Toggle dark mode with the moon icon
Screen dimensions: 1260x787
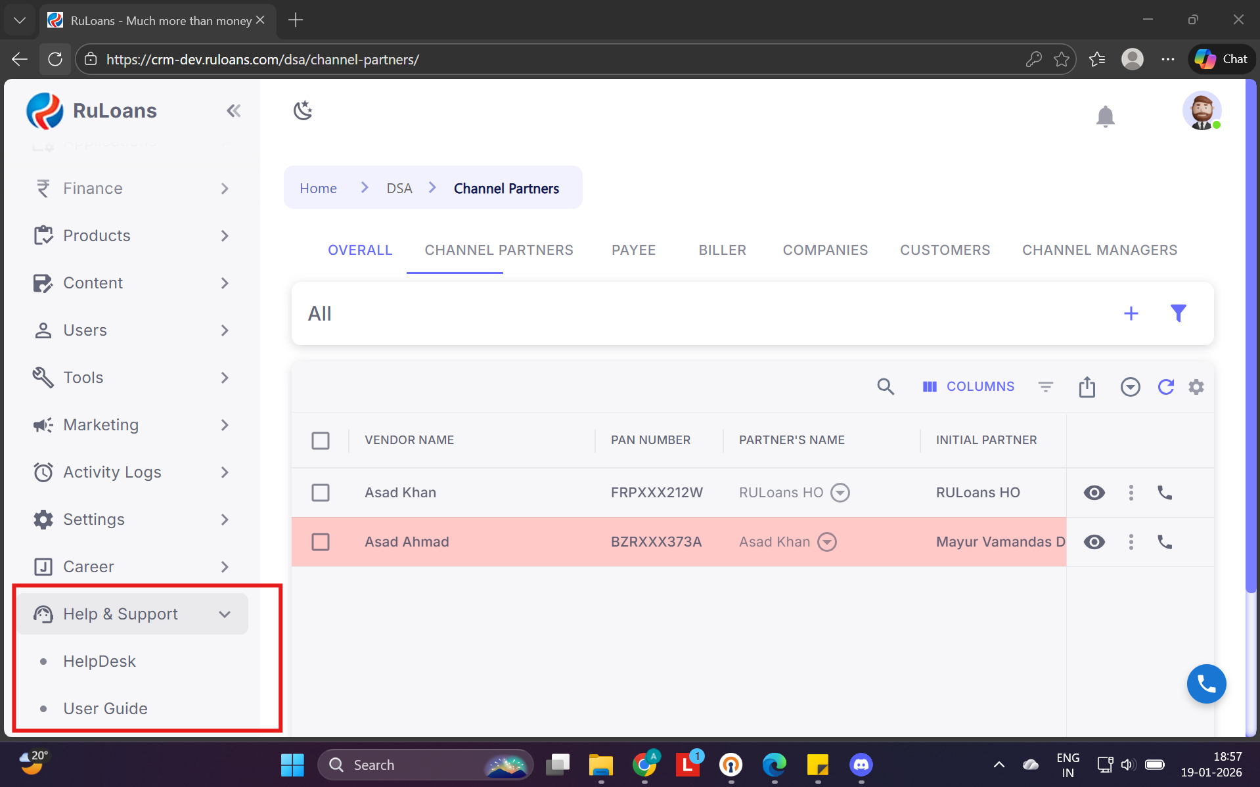click(x=303, y=110)
